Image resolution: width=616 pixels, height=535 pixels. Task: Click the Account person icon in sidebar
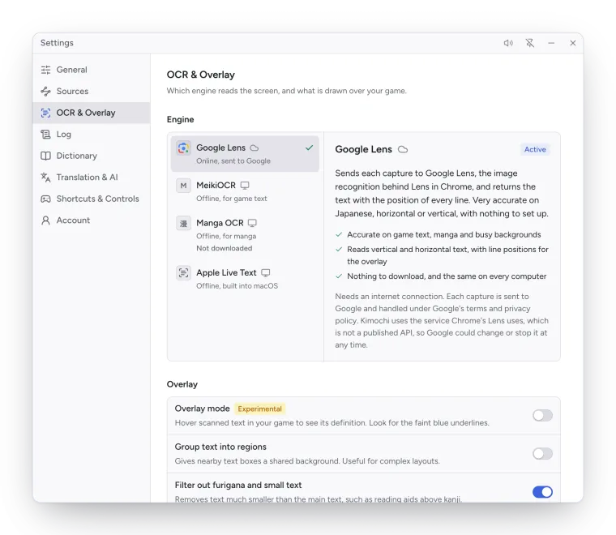[45, 220]
